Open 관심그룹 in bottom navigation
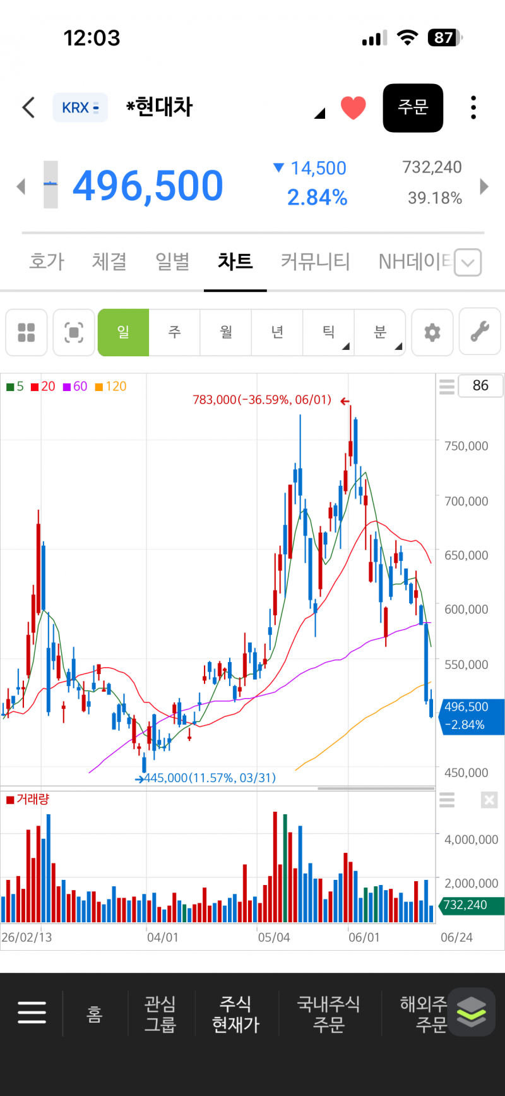 click(x=160, y=1014)
